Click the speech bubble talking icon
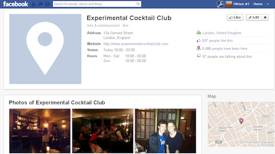The width and height of the screenshot is (275, 154). tap(199, 56)
